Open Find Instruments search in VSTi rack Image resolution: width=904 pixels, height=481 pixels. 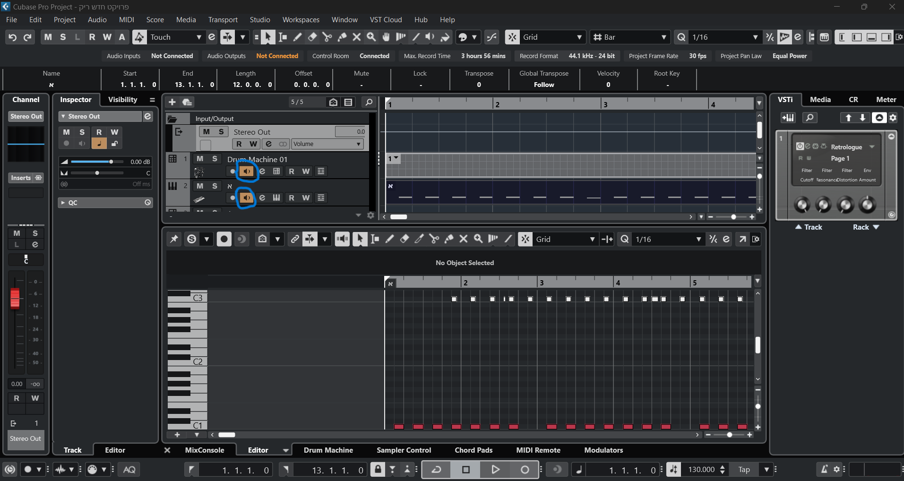tap(810, 118)
